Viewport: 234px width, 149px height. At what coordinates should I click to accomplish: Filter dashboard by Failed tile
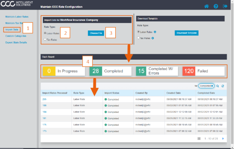(203, 71)
